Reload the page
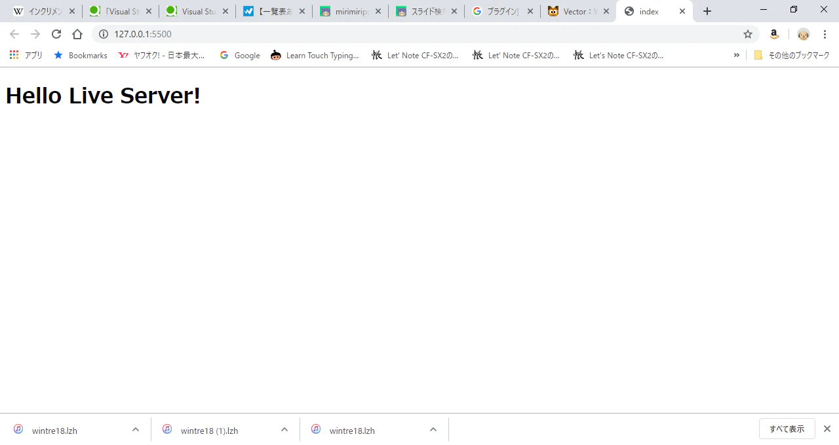Viewport: 839px width, 445px height. (56, 34)
